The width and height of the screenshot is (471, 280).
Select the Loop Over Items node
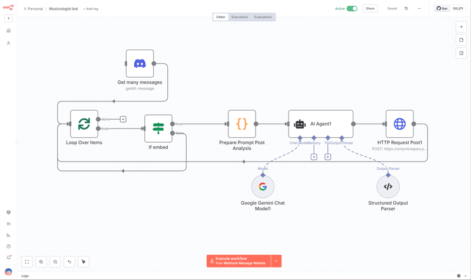click(x=84, y=124)
